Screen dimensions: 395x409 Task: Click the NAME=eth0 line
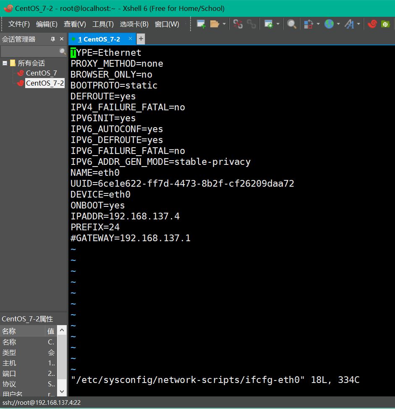pyautogui.click(x=95, y=173)
